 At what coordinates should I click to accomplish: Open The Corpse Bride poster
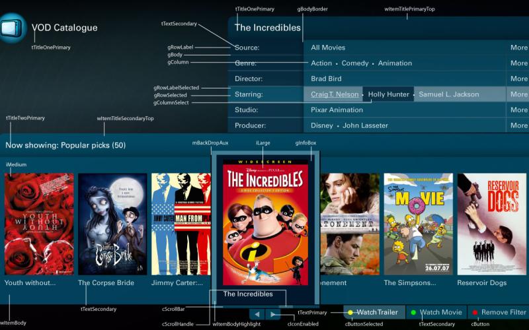[112, 224]
